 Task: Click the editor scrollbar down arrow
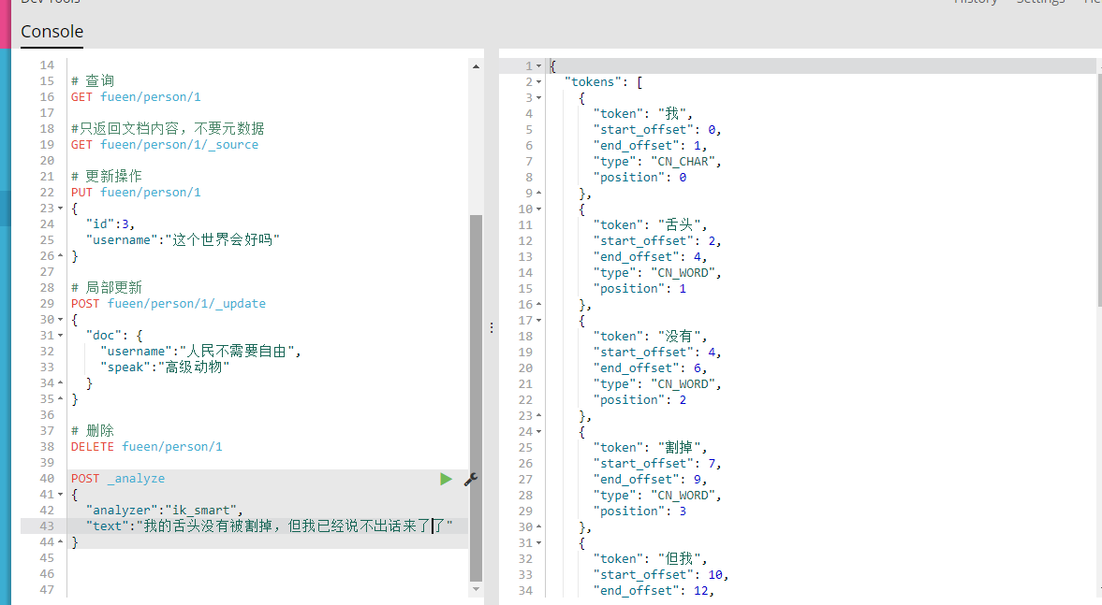(x=476, y=589)
